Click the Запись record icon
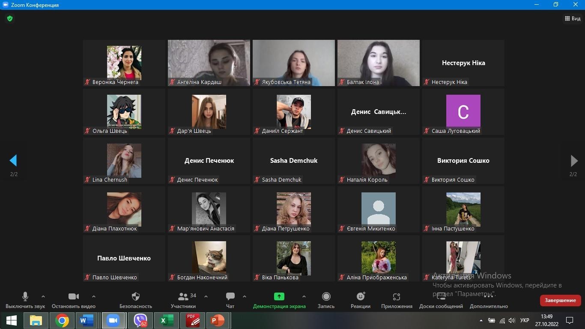This screenshot has width=585, height=329. point(326,296)
